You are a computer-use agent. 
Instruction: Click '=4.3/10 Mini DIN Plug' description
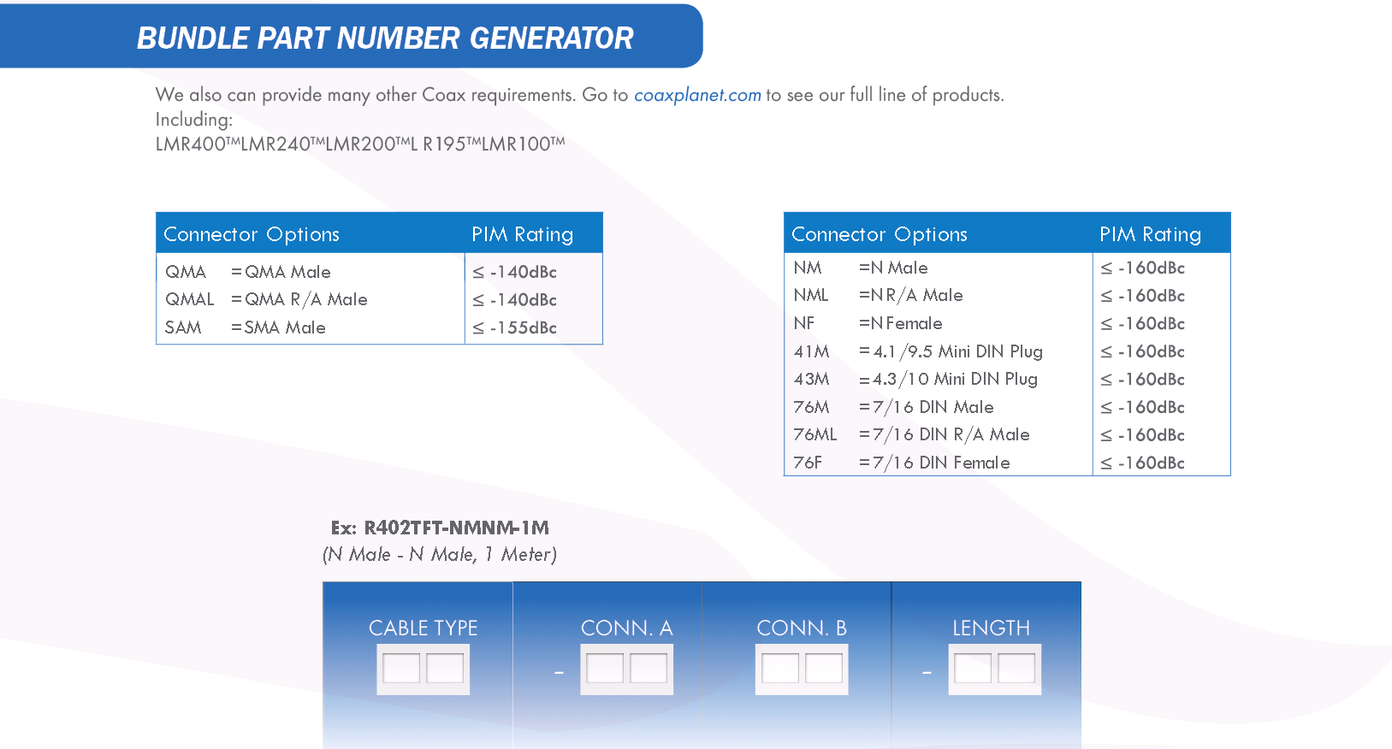[x=949, y=379]
